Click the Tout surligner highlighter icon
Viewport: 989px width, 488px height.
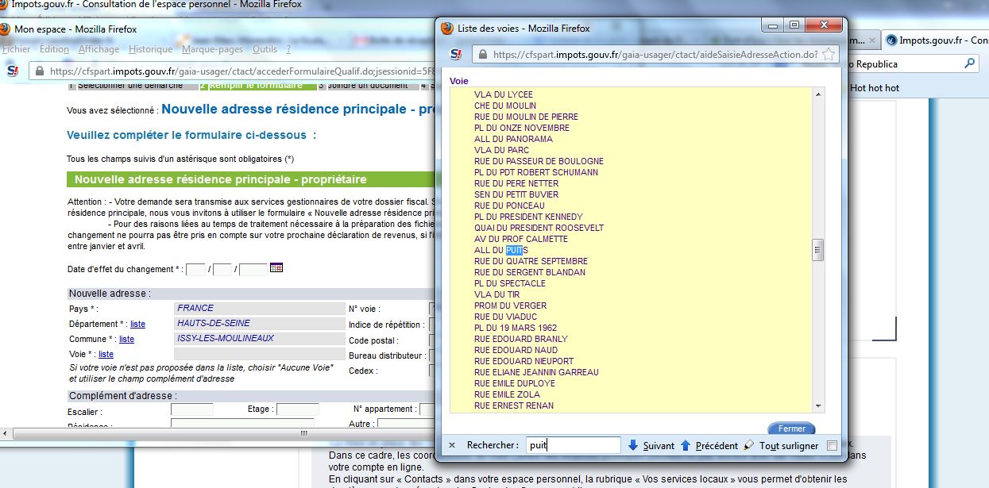[748, 446]
